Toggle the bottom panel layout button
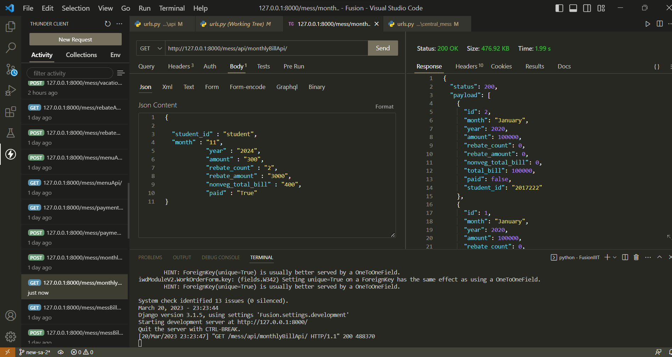The height and width of the screenshot is (357, 672). click(573, 8)
